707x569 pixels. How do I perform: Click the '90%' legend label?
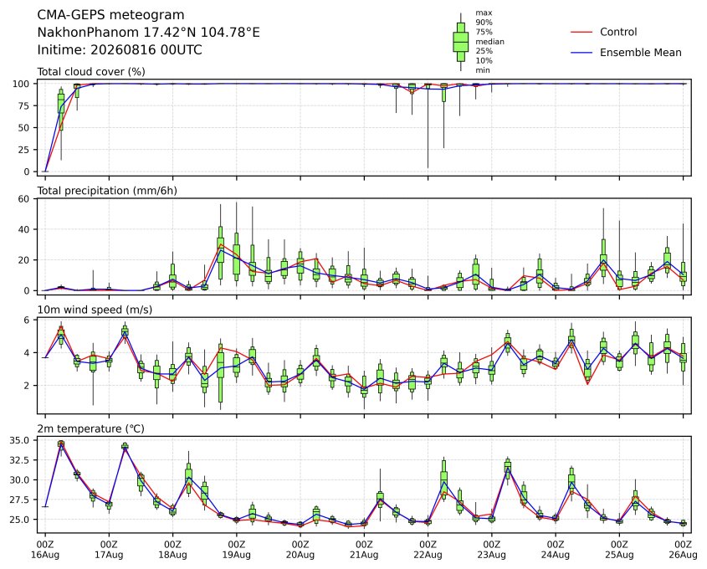click(484, 23)
